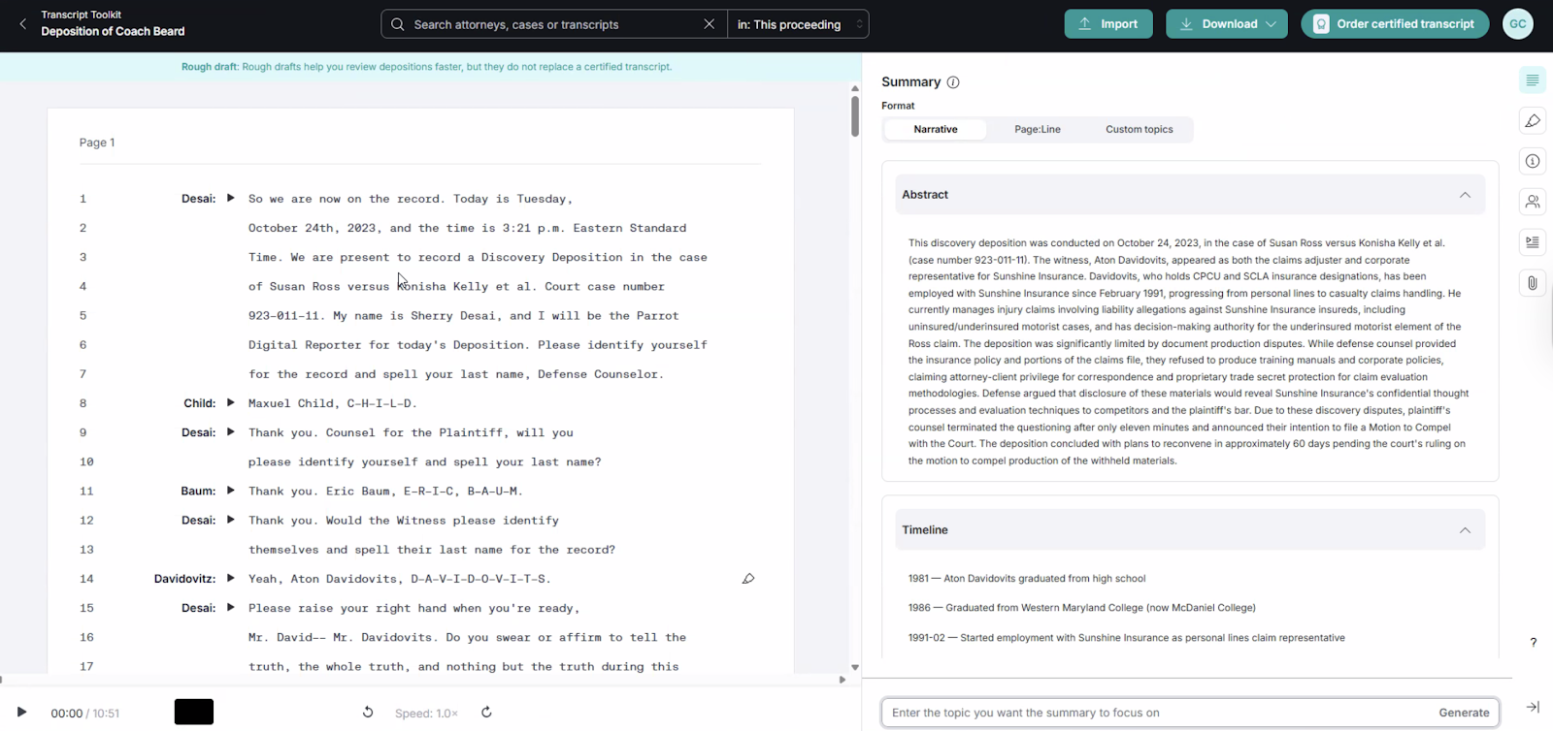Image resolution: width=1553 pixels, height=731 pixels.
Task: Click the info icon next to Summary
Action: 953,82
